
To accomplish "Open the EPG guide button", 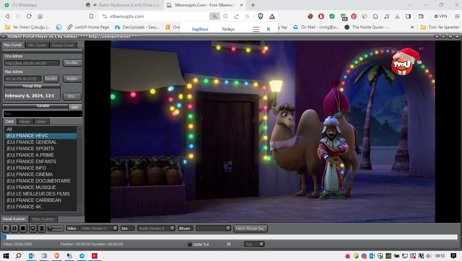I will tap(71, 97).
